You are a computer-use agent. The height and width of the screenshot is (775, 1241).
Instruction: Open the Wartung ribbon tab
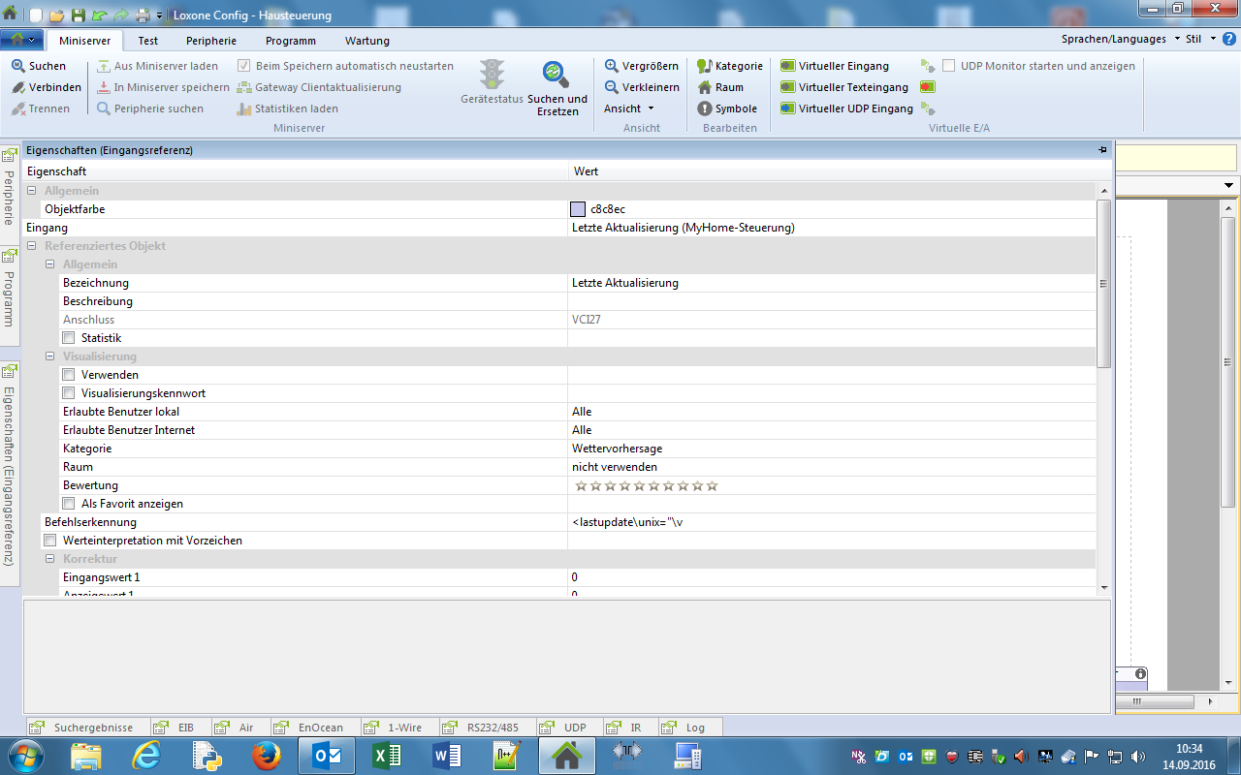coord(366,41)
